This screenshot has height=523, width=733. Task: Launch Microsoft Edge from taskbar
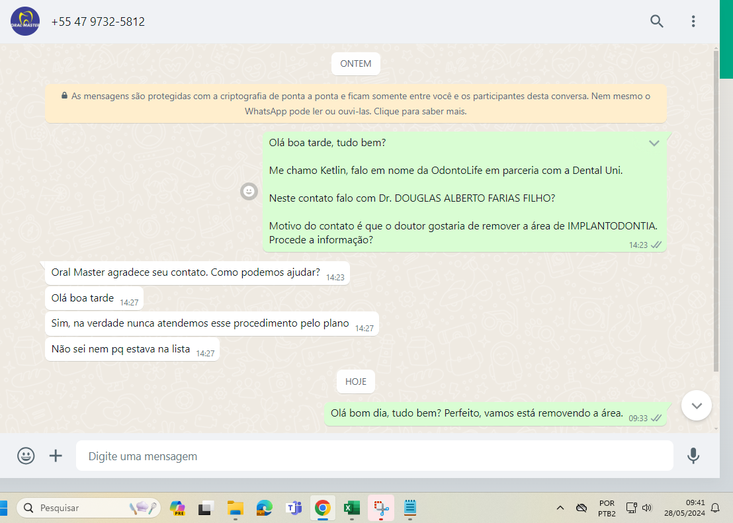264,508
